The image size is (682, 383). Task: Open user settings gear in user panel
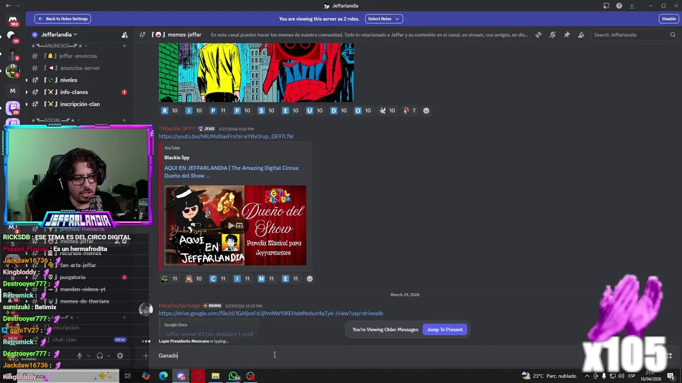pyautogui.click(x=120, y=355)
